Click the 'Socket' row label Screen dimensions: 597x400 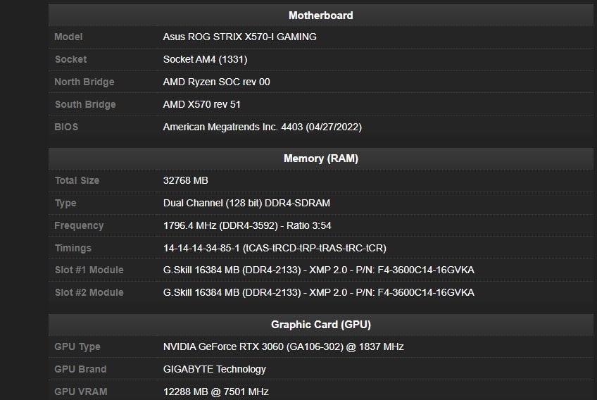coord(70,59)
